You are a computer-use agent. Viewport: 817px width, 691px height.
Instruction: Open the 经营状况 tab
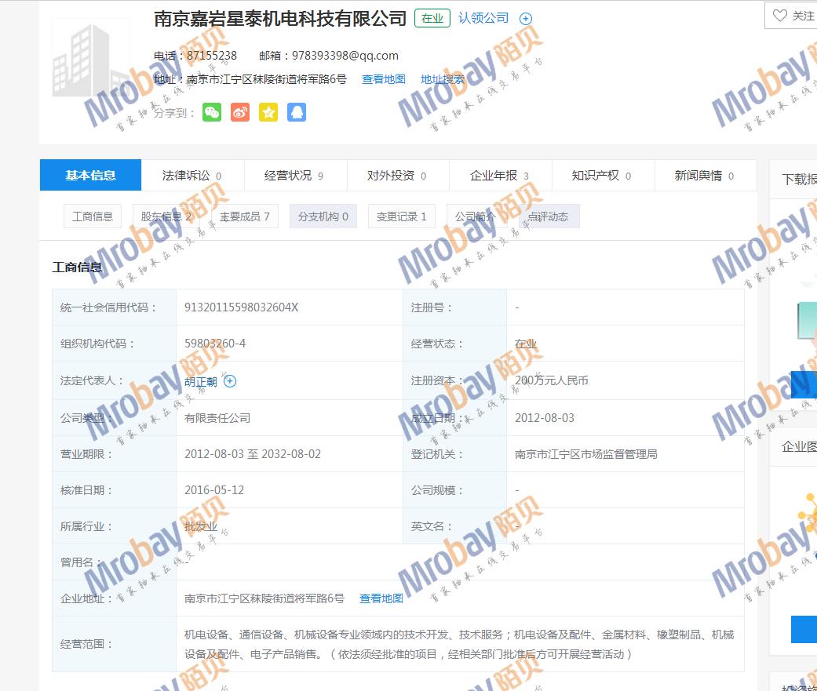point(294,176)
